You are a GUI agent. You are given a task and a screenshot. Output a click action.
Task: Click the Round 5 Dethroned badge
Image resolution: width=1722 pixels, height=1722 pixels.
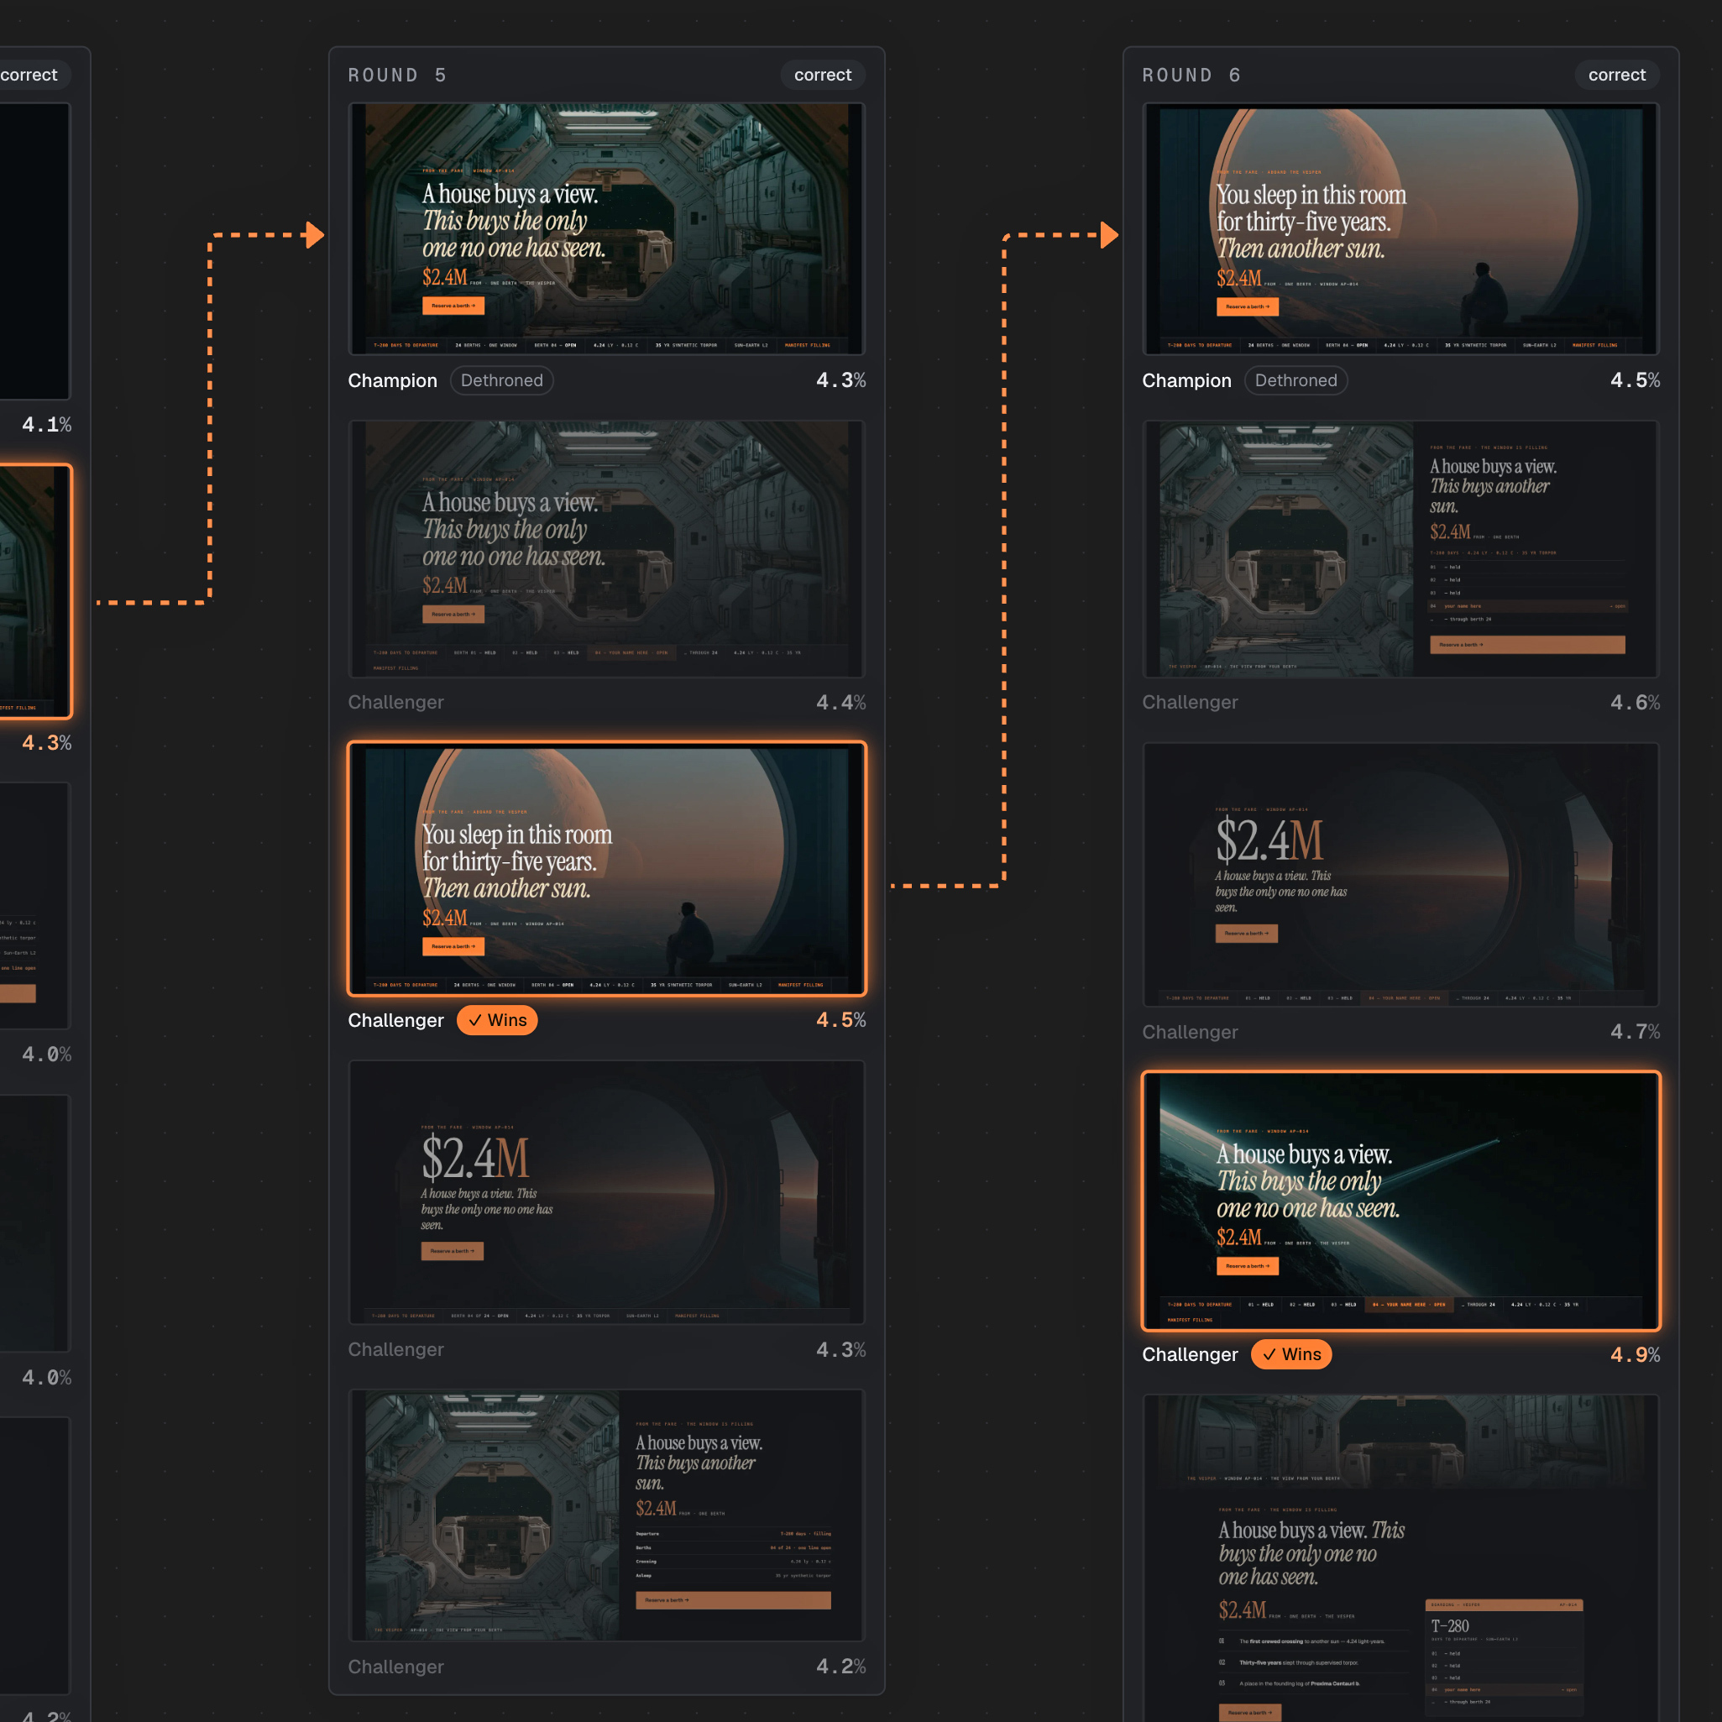[x=502, y=380]
